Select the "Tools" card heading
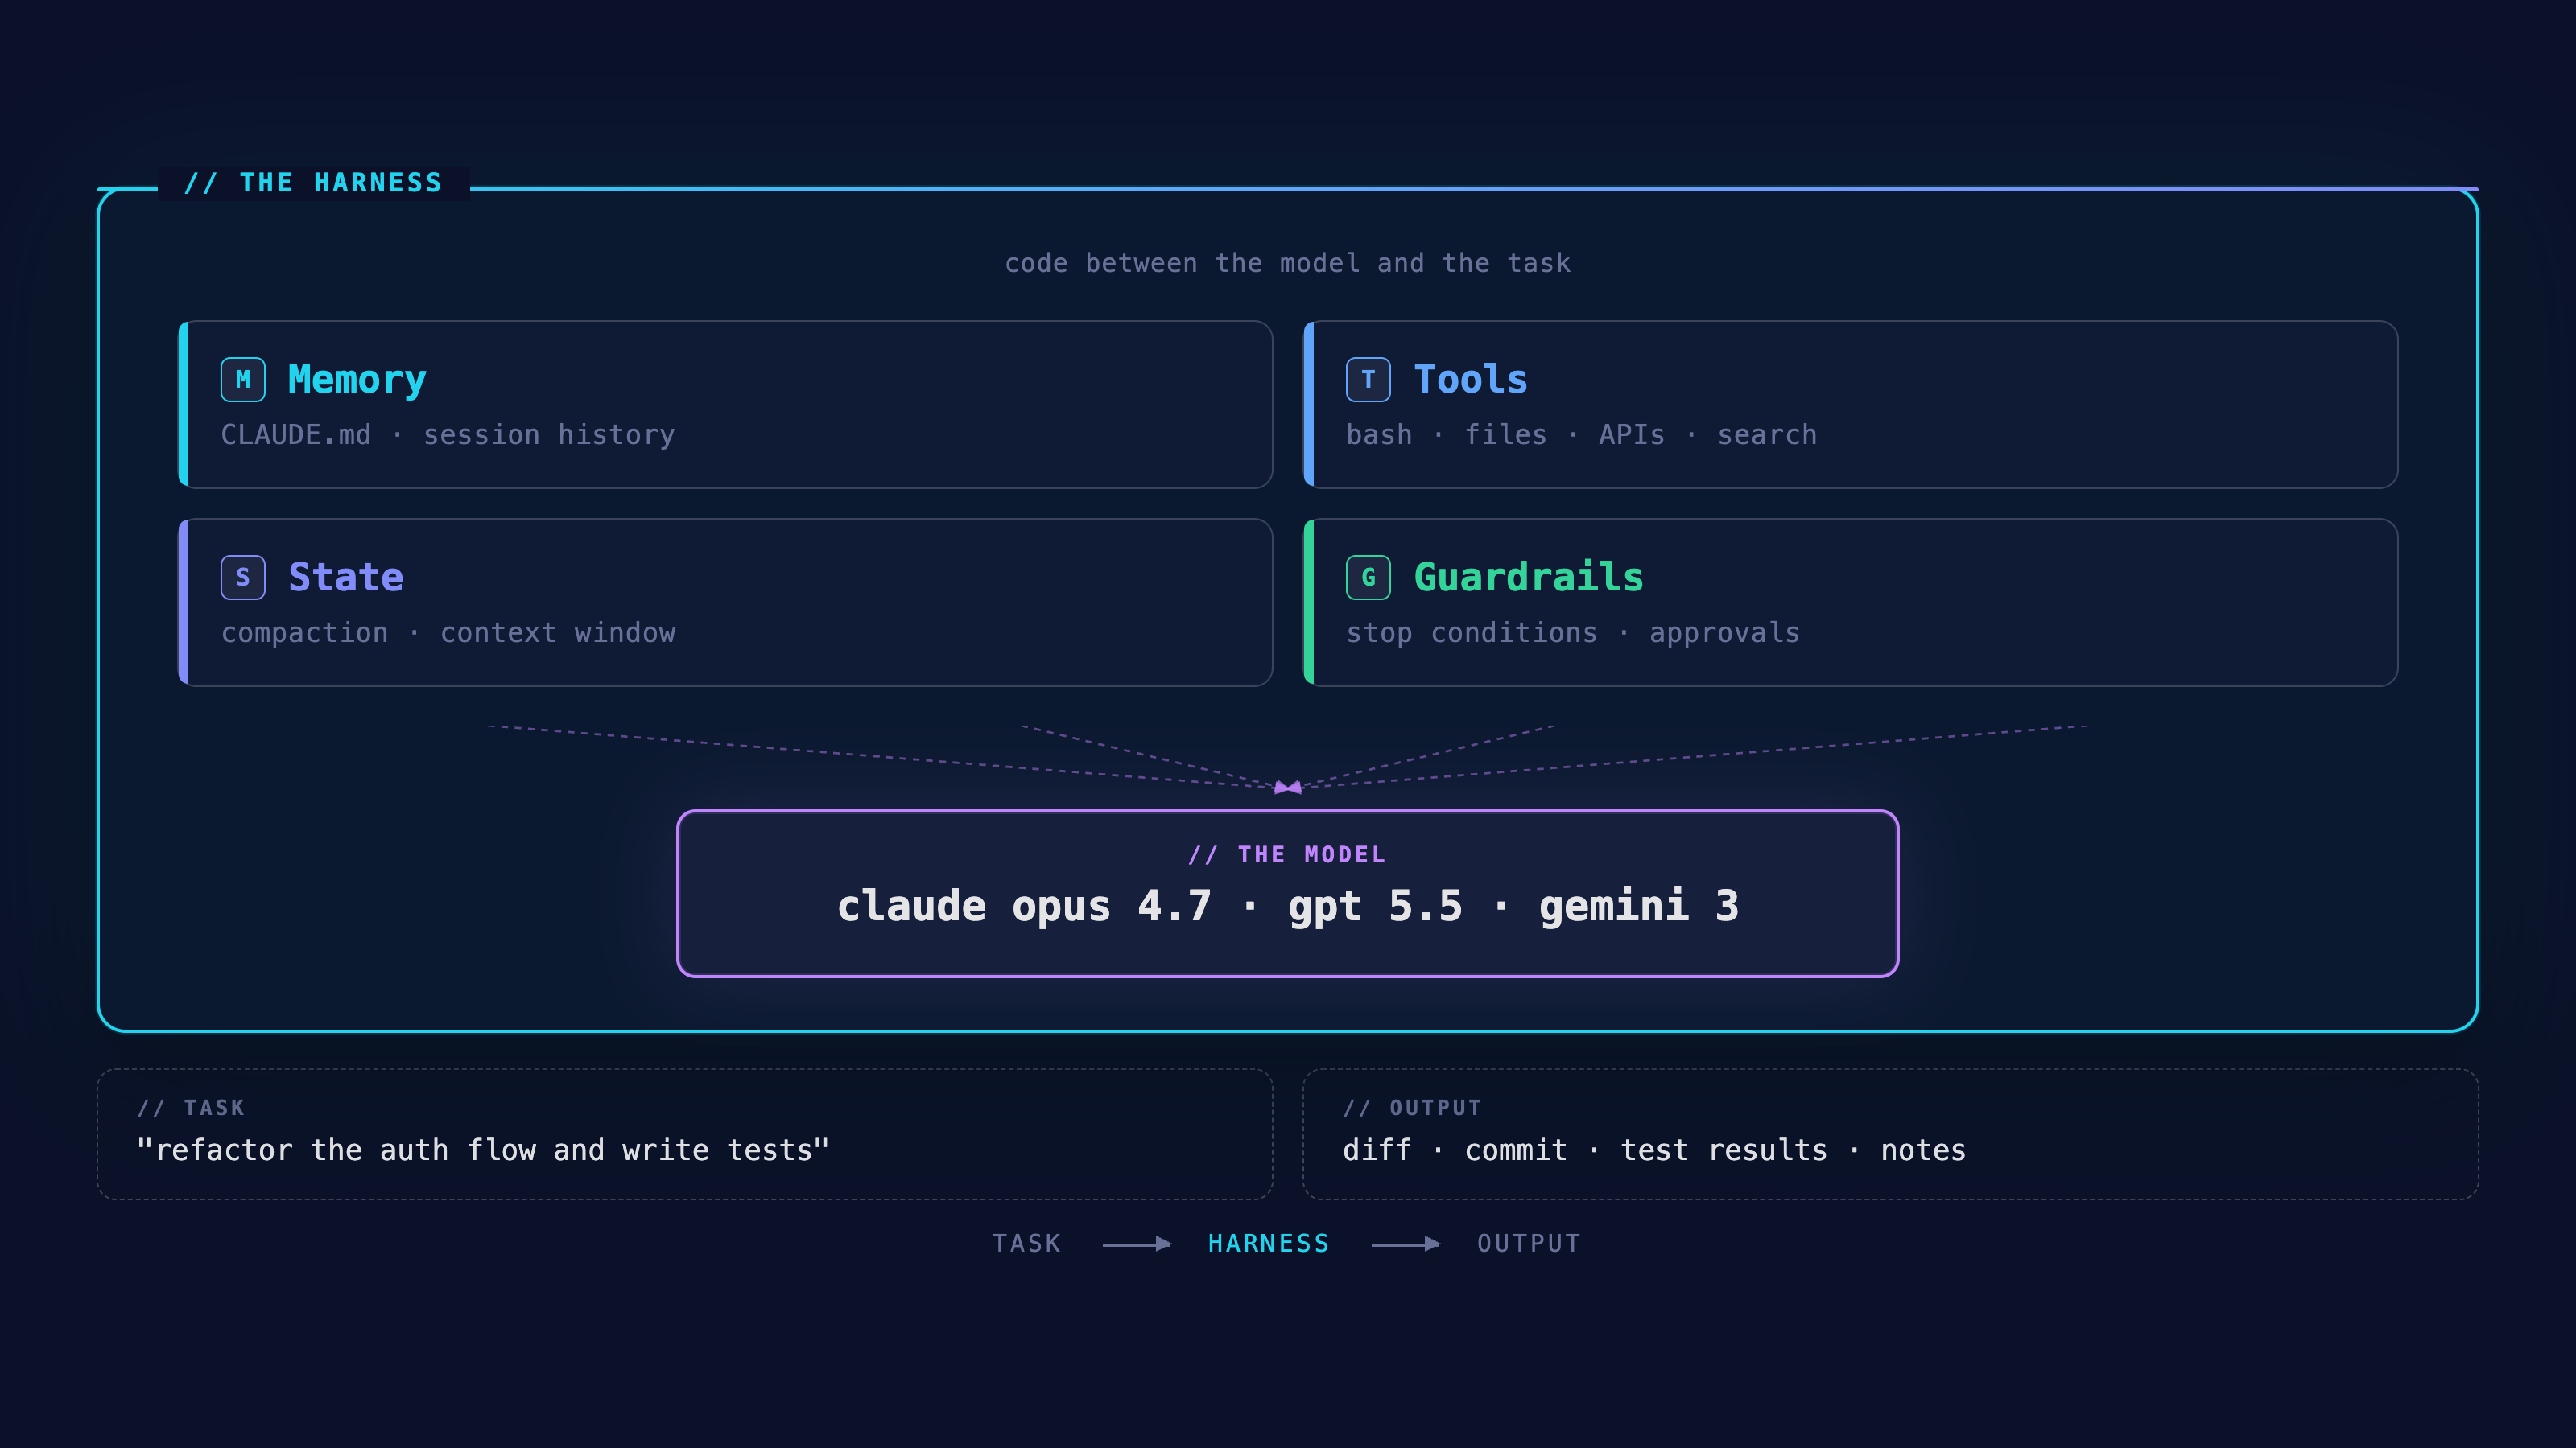Image resolution: width=2576 pixels, height=1448 pixels. [x=1471, y=380]
